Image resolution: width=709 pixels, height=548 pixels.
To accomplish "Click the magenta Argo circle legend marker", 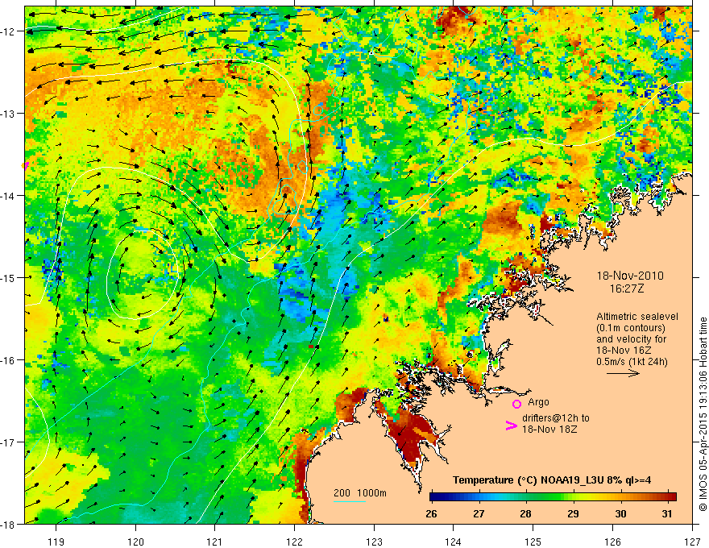I will [516, 404].
